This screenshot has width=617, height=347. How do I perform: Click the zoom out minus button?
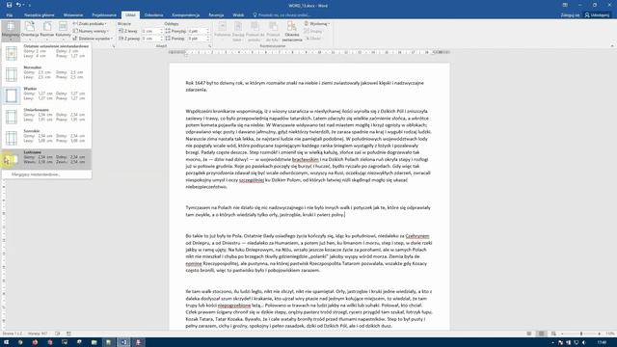[x=562, y=334]
